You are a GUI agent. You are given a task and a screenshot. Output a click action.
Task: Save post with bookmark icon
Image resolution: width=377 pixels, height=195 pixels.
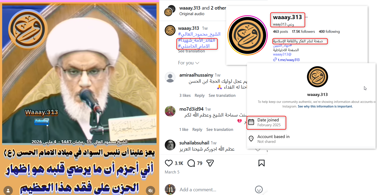[261, 163]
